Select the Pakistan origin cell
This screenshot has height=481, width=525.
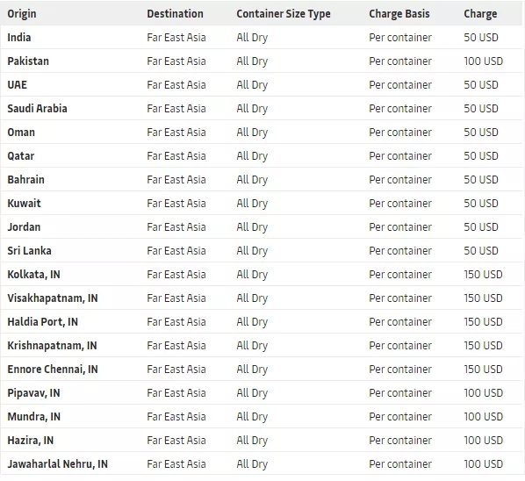pyautogui.click(x=28, y=61)
